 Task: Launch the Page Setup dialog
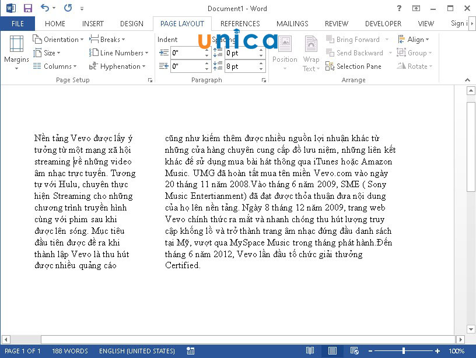(x=150, y=80)
